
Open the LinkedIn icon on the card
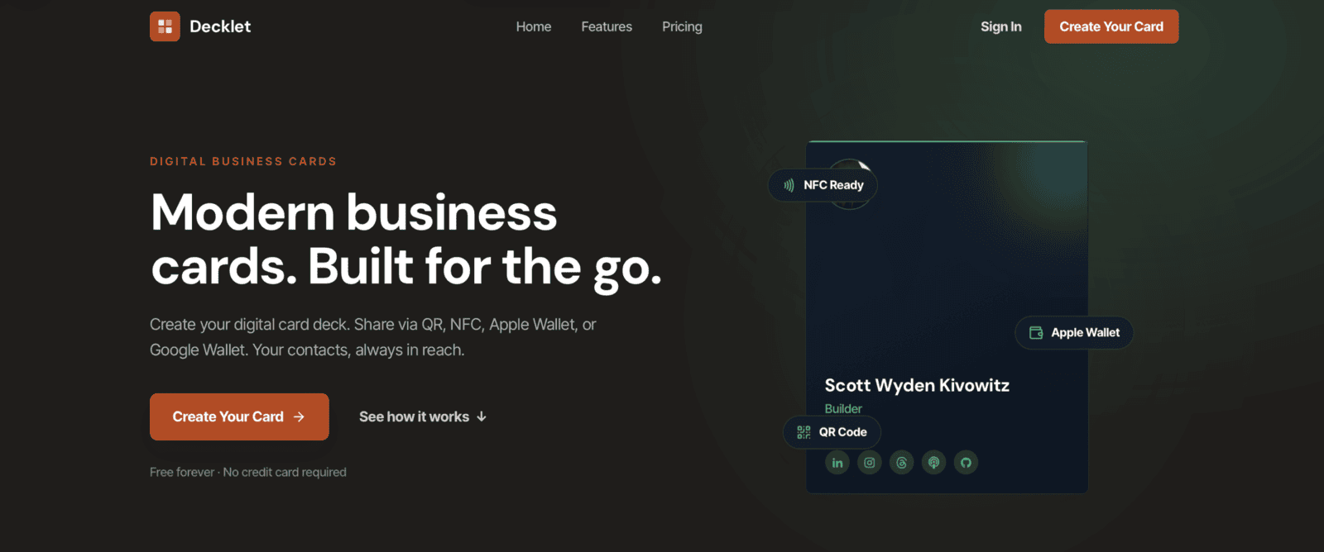[837, 463]
